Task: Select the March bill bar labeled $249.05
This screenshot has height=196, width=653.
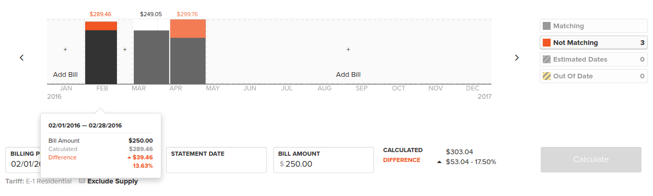Action: coord(151,57)
